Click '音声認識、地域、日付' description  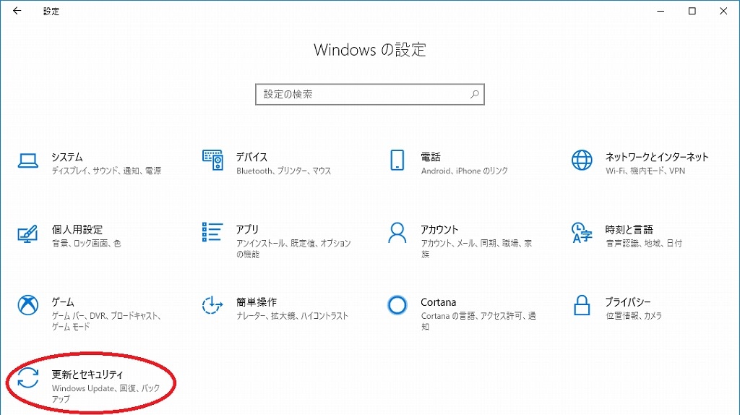pos(644,243)
